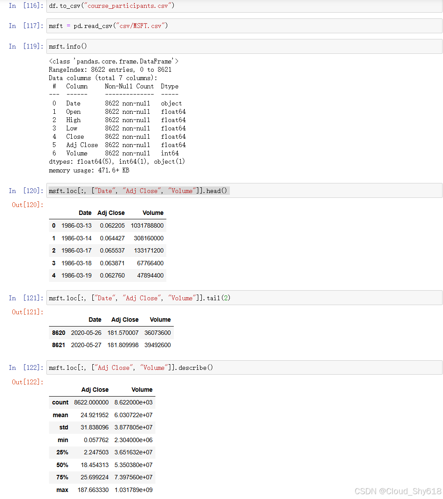Viewport: 443px width, 499px height.
Task: Click the 'memory usage: 471.6+ KB' line
Action: [89, 170]
